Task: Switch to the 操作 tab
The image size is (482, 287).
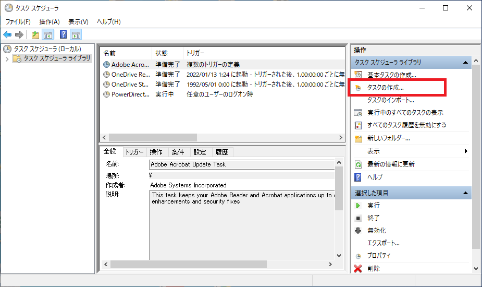Action: [x=156, y=152]
